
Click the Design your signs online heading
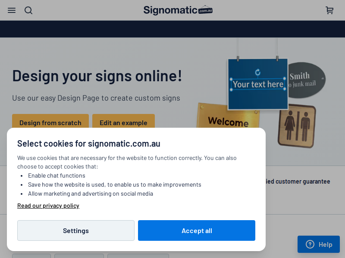point(97,76)
